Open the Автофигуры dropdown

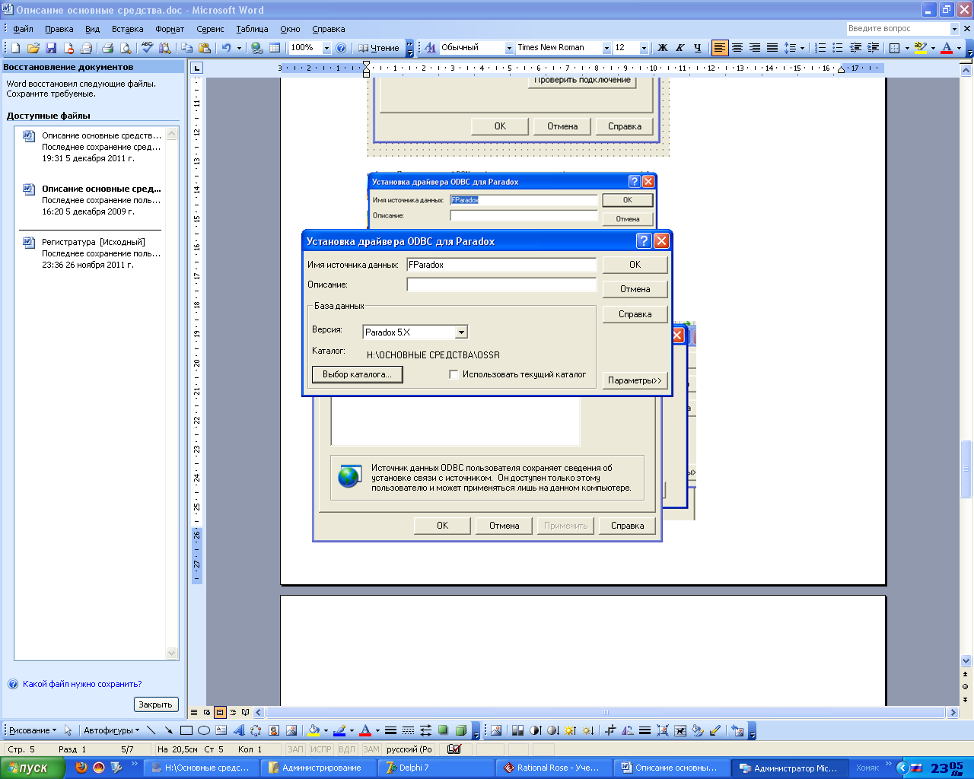coord(111,730)
